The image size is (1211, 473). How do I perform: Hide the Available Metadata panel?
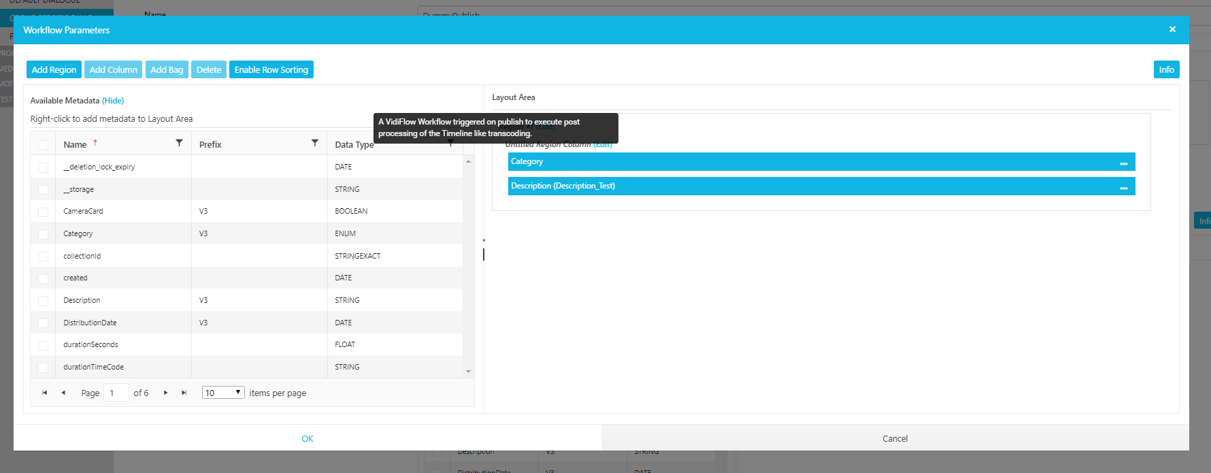113,101
